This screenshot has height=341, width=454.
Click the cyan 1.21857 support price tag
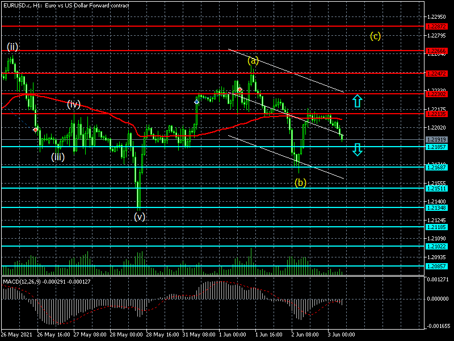[x=437, y=147]
